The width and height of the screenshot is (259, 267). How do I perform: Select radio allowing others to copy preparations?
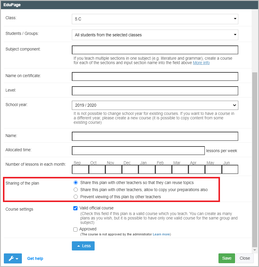pyautogui.click(x=76, y=190)
